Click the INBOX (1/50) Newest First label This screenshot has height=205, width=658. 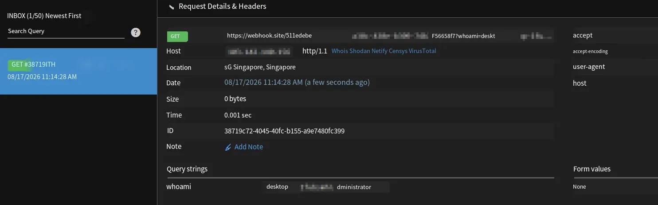tap(44, 16)
